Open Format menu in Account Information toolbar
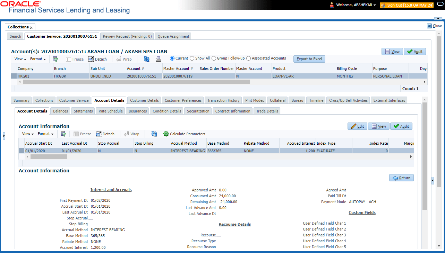The height and width of the screenshot is (253, 445). 45,134
